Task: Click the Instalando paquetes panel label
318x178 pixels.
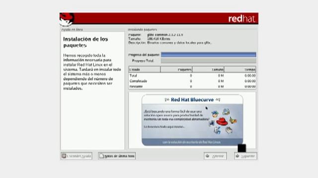Action: (x=143, y=30)
